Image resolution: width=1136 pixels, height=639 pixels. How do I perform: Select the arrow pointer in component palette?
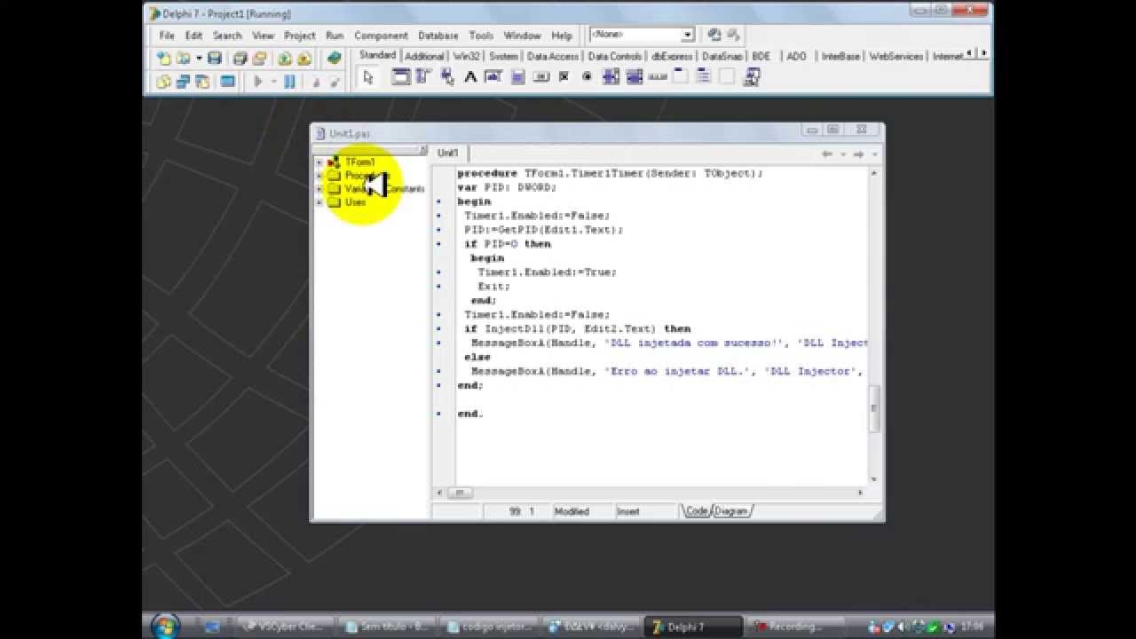[x=369, y=77]
